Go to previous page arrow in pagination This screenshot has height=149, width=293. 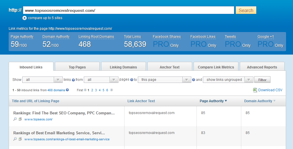pos(85,90)
